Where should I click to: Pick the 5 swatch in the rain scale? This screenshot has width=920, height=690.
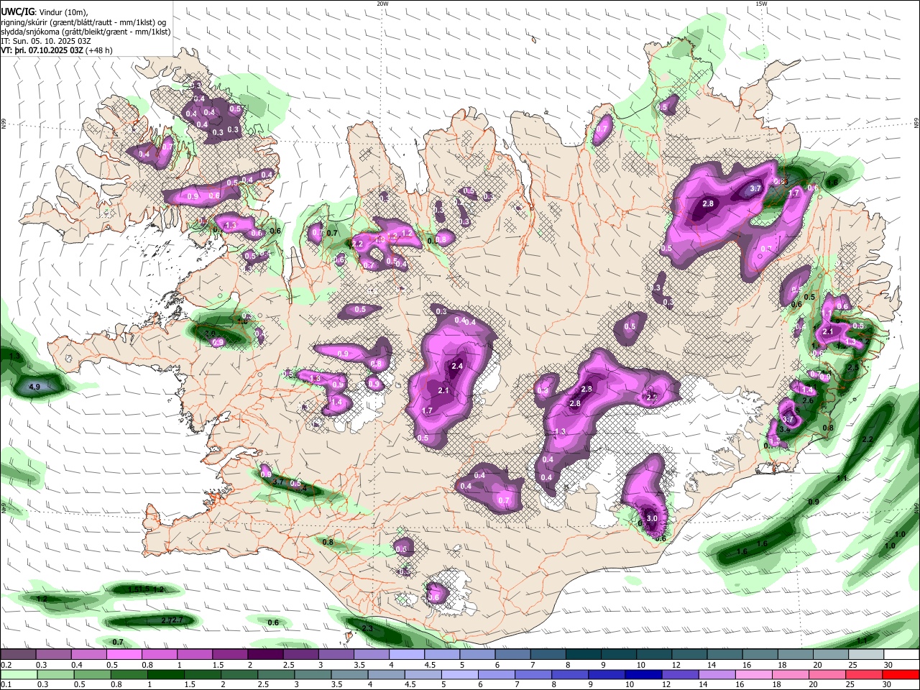click(459, 674)
